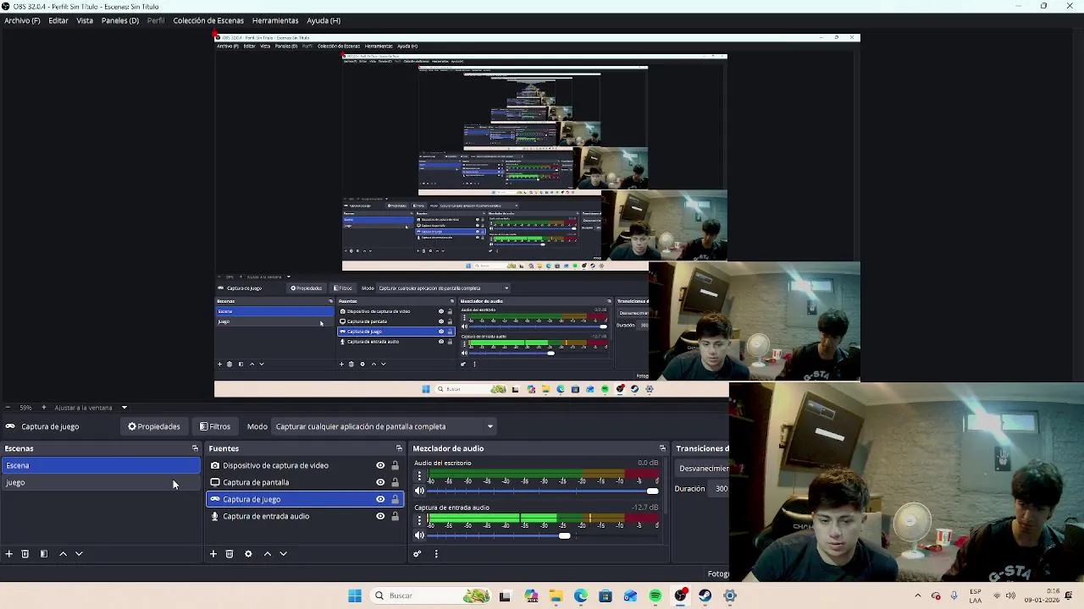
Task: Mute Audio del escritorio speaker icon
Action: point(419,491)
